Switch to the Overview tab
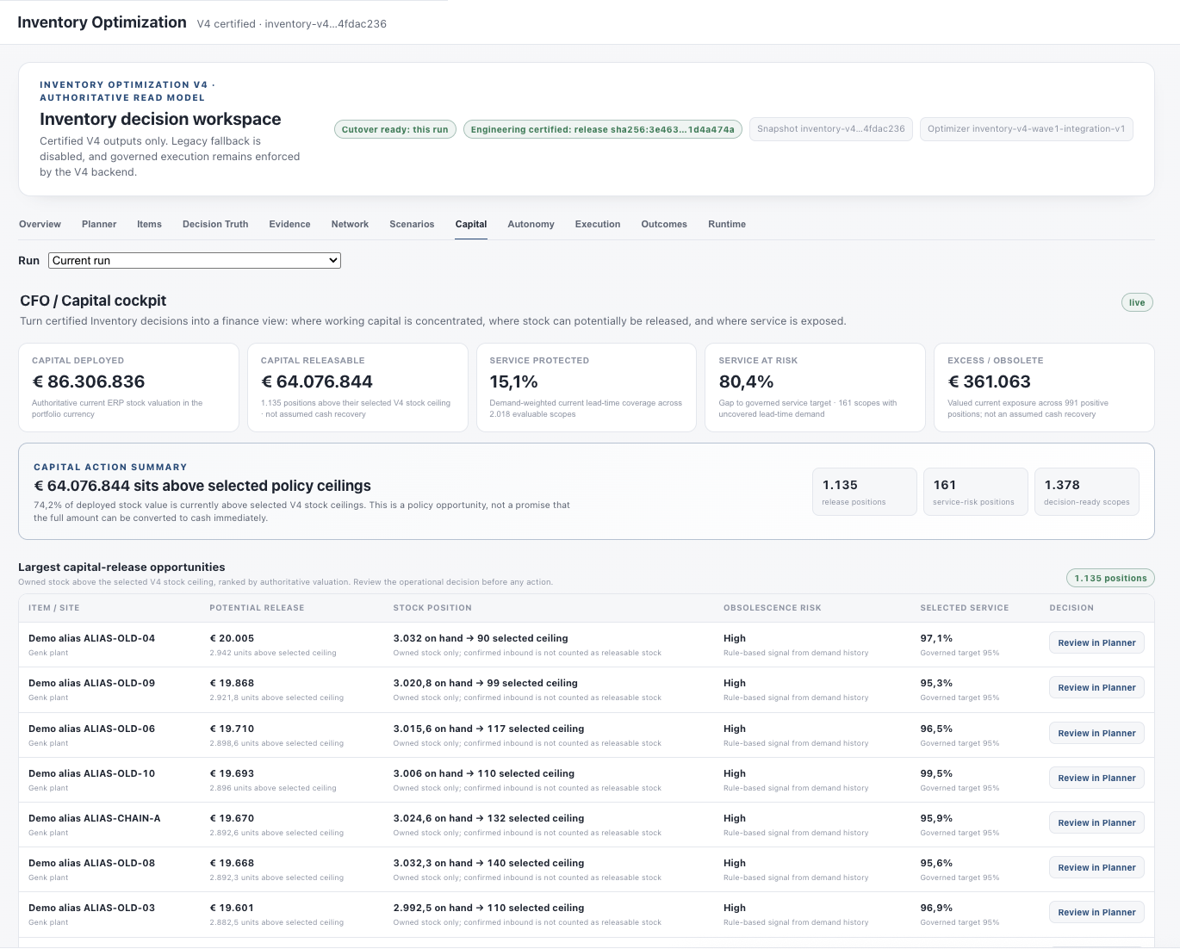 click(x=40, y=224)
